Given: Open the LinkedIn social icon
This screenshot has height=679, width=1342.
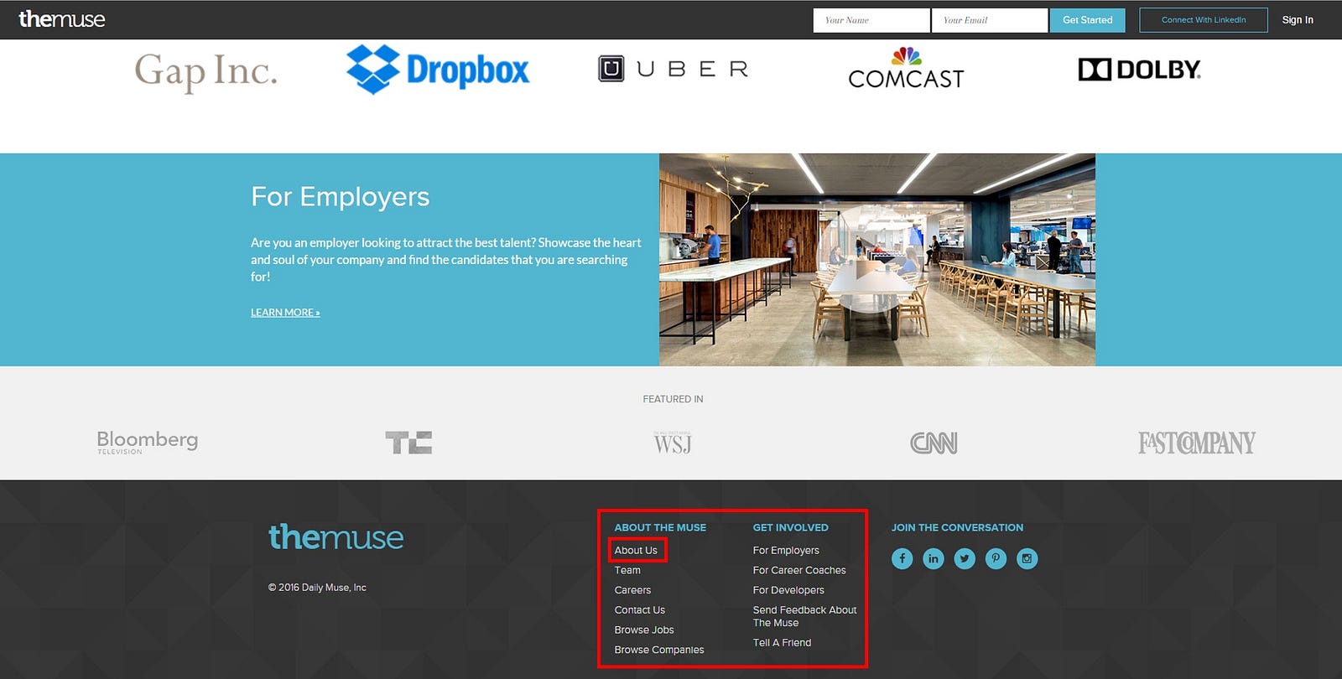Looking at the screenshot, I should pyautogui.click(x=934, y=559).
